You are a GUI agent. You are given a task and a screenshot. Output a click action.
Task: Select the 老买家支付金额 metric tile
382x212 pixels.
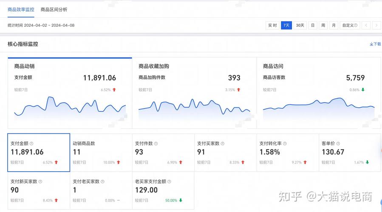coord(163,191)
